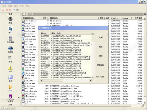This screenshot has height=111, width=148.
Task: Switch to the 文件 sidebar section at bottom
Action: tap(10, 105)
